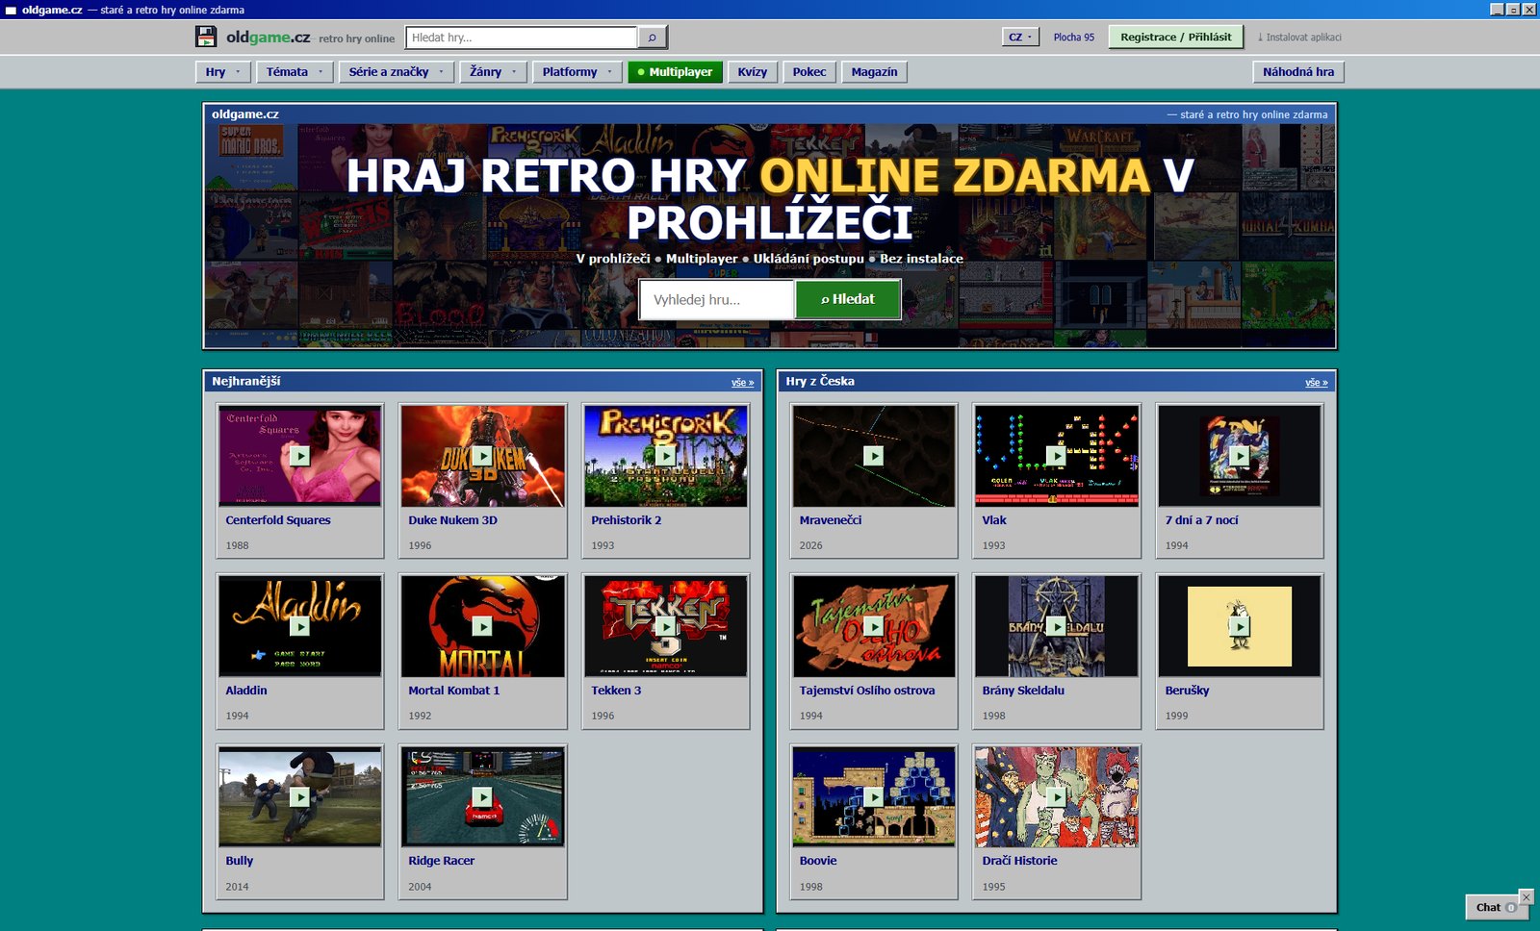Click the year 2026 under Mravenečci
The height and width of the screenshot is (931, 1540).
click(810, 545)
